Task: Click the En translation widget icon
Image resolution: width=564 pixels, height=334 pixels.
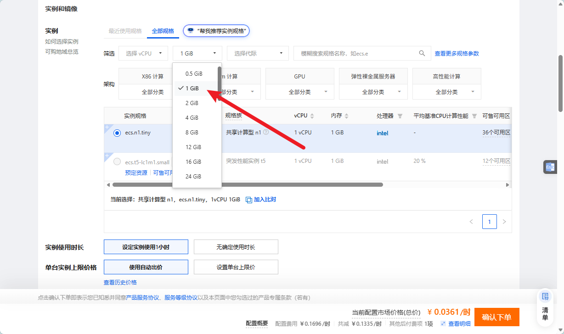Action: 550,167
